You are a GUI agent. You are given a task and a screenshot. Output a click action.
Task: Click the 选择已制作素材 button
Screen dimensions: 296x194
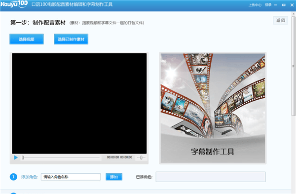(71, 39)
